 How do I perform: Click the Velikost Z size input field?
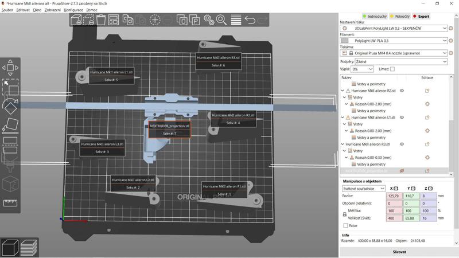(428, 218)
